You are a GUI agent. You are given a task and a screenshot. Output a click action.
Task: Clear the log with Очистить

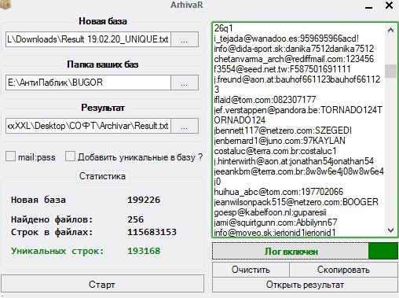pyautogui.click(x=251, y=270)
